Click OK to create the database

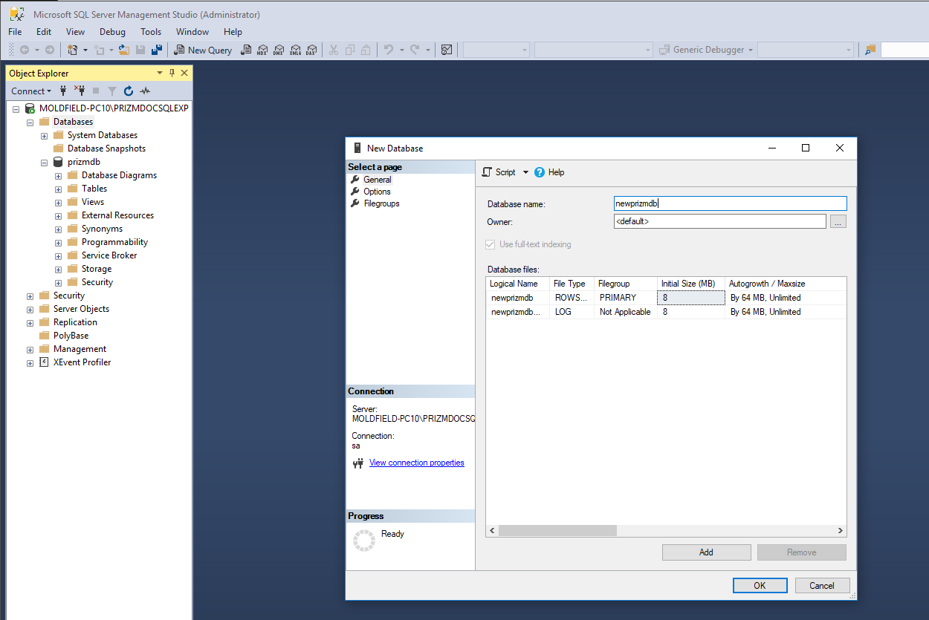coord(760,586)
